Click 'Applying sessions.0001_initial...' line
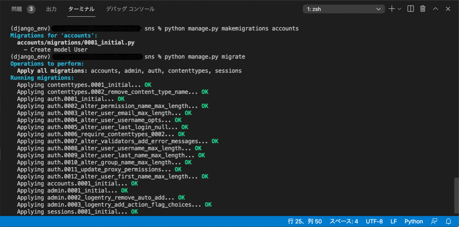459x227 pixels. pos(78,211)
